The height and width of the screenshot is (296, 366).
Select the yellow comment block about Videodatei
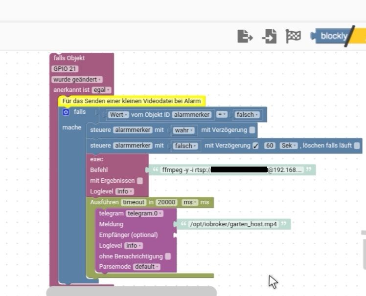pyautogui.click(x=132, y=101)
